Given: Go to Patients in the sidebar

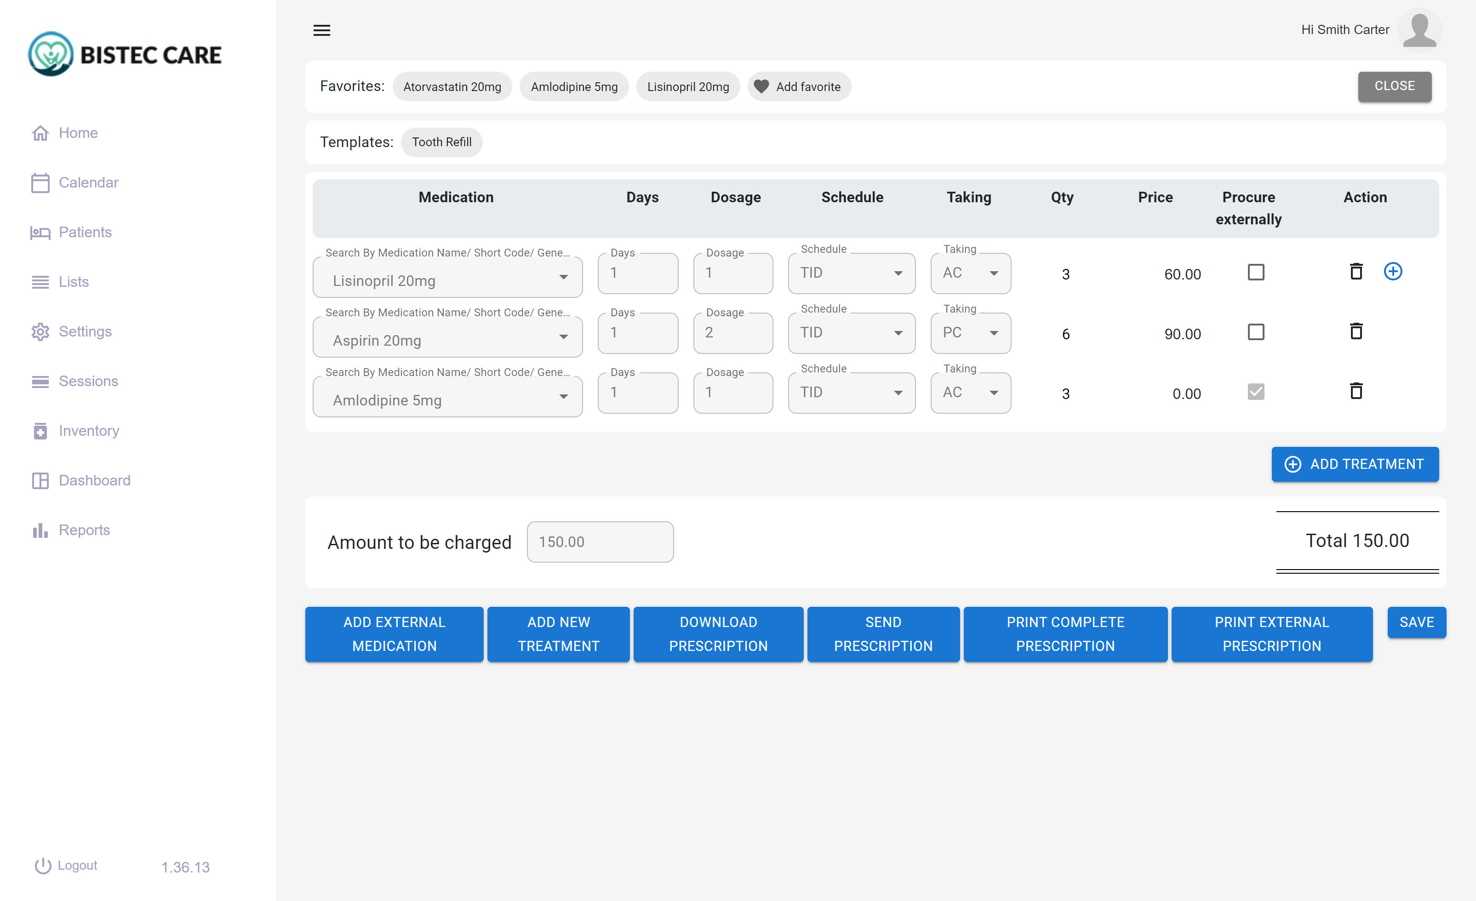Looking at the screenshot, I should 85,233.
